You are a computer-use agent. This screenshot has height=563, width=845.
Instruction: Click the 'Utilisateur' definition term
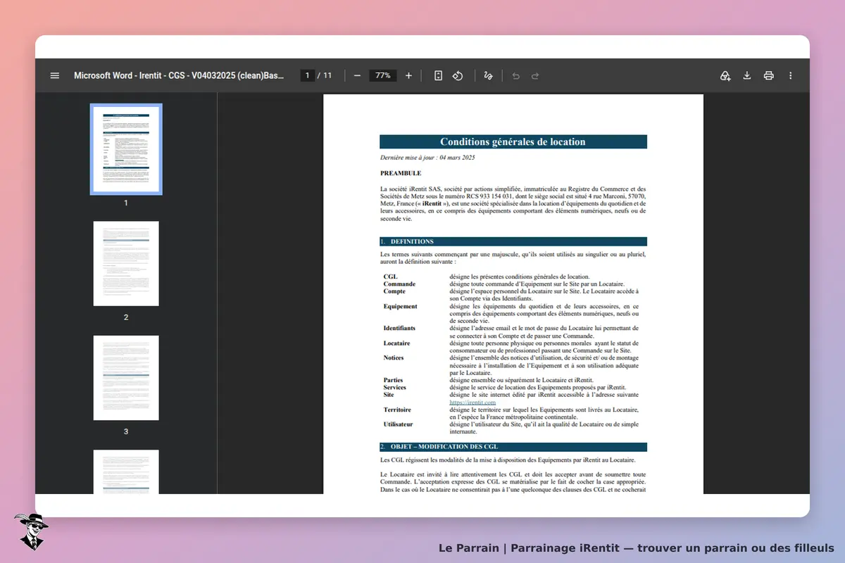click(398, 424)
